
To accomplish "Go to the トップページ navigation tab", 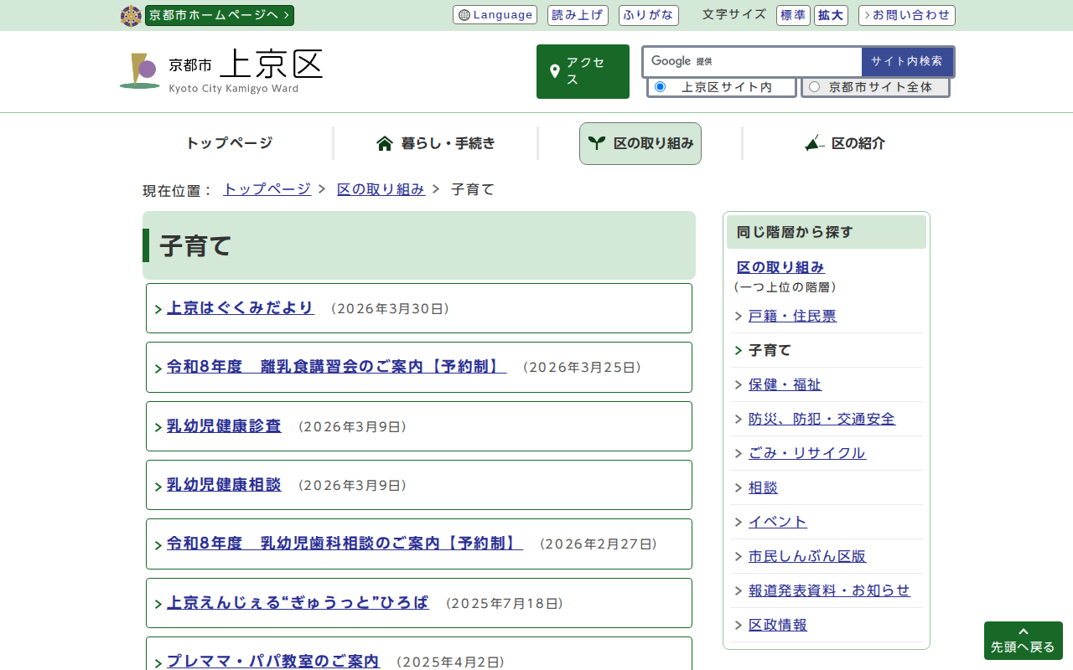I will (229, 143).
